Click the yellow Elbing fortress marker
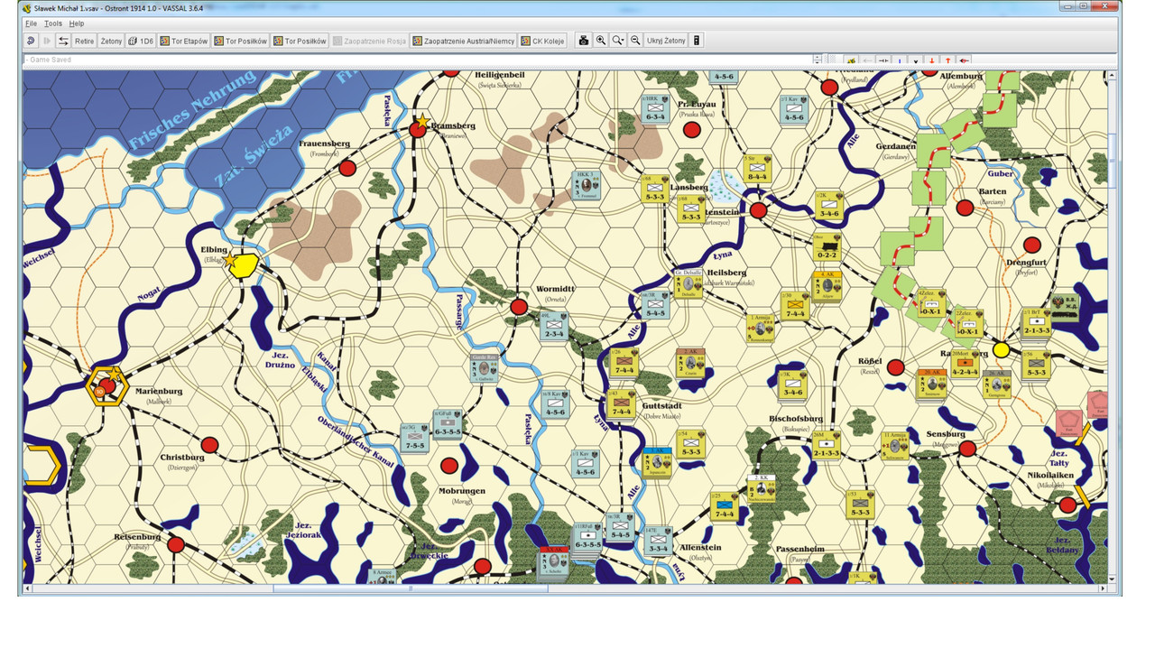This screenshot has height=667, width=1155. click(x=245, y=266)
